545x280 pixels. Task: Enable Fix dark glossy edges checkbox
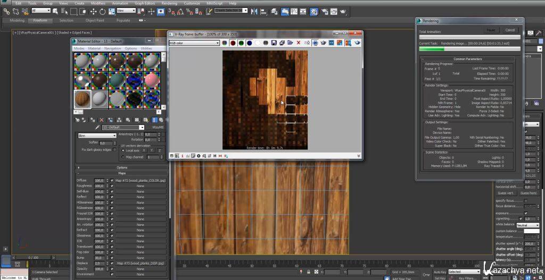pos(114,150)
